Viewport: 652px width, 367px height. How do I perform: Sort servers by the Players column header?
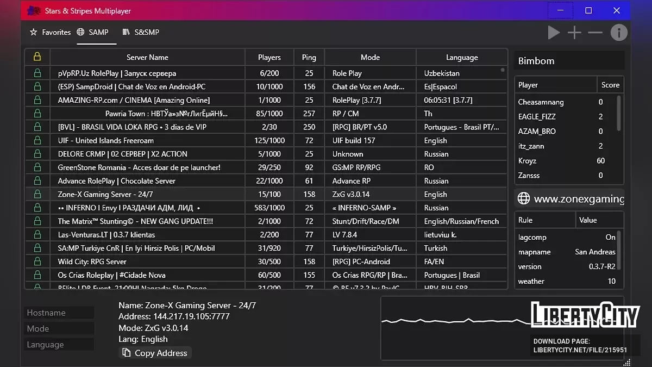[269, 57]
